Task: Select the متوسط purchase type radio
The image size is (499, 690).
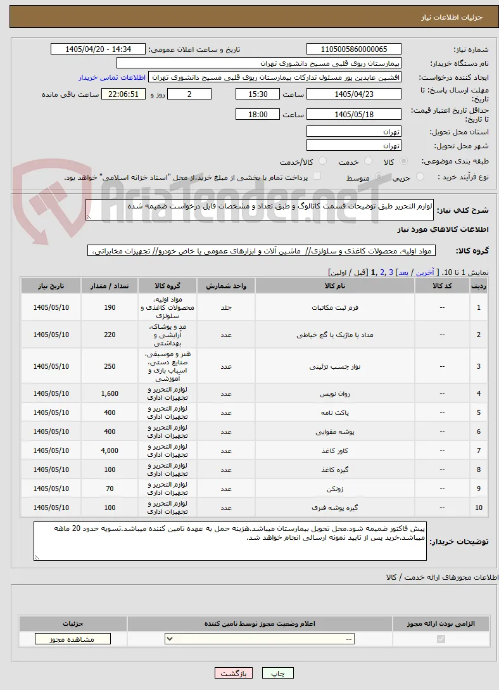Action: coord(379,177)
